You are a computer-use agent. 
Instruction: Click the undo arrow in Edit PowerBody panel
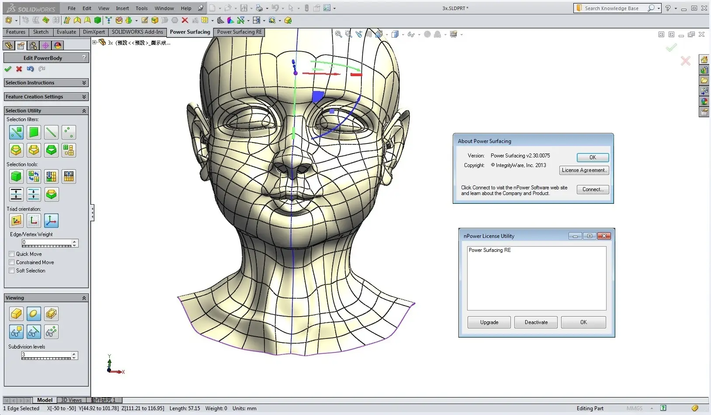tap(30, 69)
